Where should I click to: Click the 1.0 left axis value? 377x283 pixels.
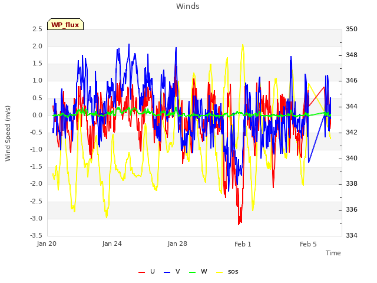(38, 81)
